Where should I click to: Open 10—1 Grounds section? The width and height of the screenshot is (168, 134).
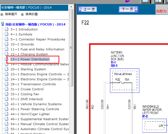(22, 44)
